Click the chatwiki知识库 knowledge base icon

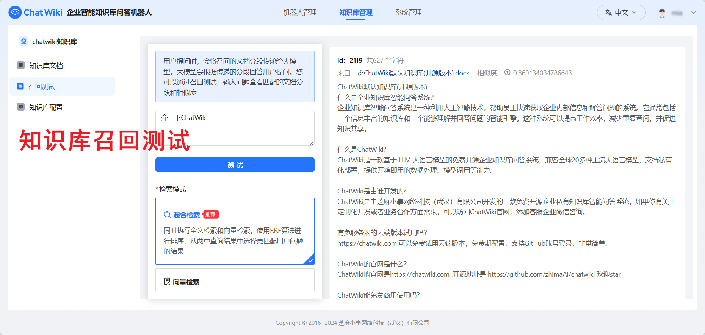click(23, 41)
